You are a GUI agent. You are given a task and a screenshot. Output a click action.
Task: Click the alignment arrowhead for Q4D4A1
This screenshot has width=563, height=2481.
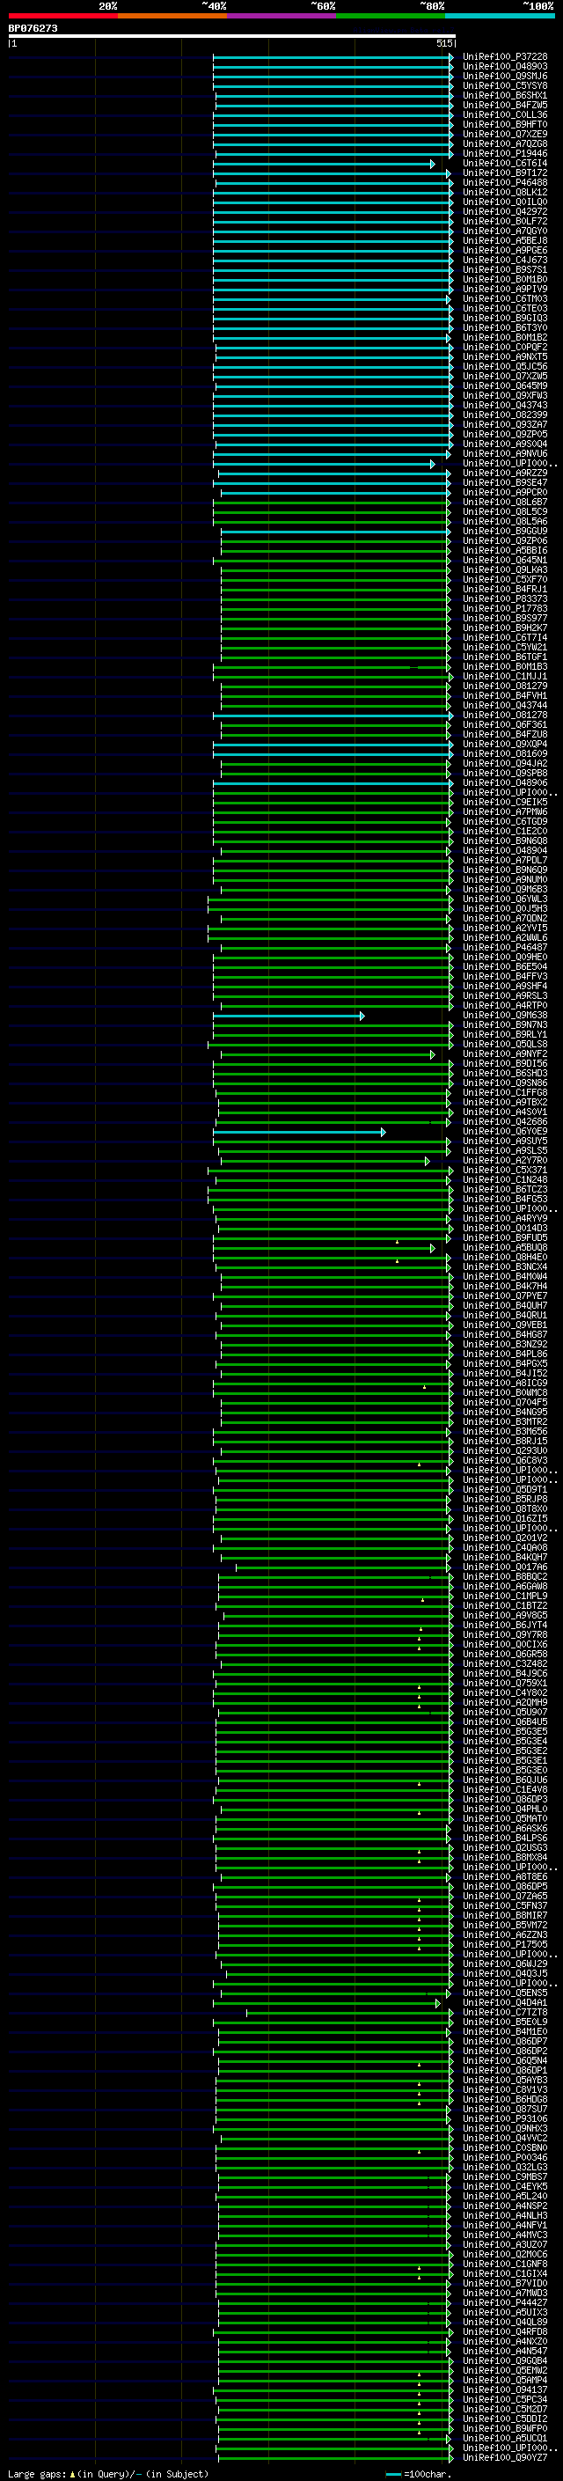(x=438, y=2003)
